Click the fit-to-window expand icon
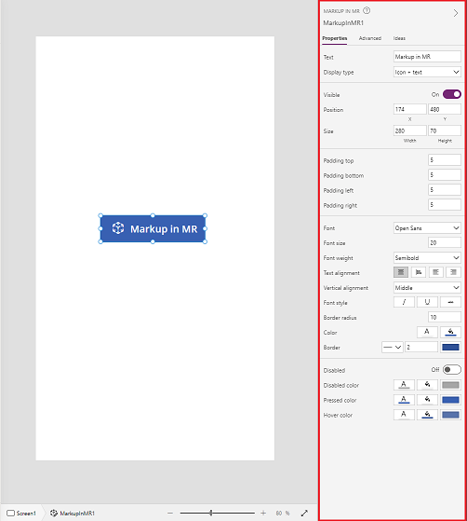The height and width of the screenshot is (521, 467). click(304, 513)
